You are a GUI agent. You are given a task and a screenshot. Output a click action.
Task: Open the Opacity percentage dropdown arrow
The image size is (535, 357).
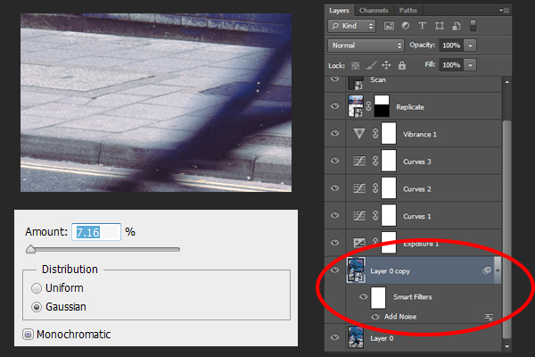pyautogui.click(x=470, y=46)
